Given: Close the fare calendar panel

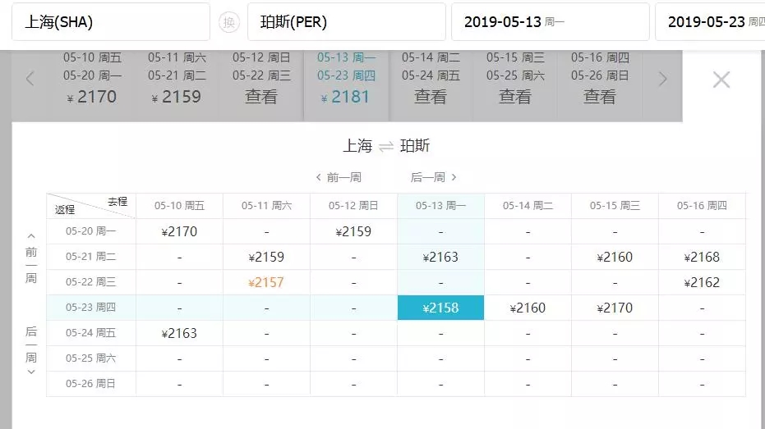Looking at the screenshot, I should [721, 80].
